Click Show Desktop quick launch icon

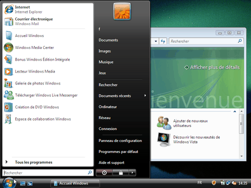click(x=23, y=183)
